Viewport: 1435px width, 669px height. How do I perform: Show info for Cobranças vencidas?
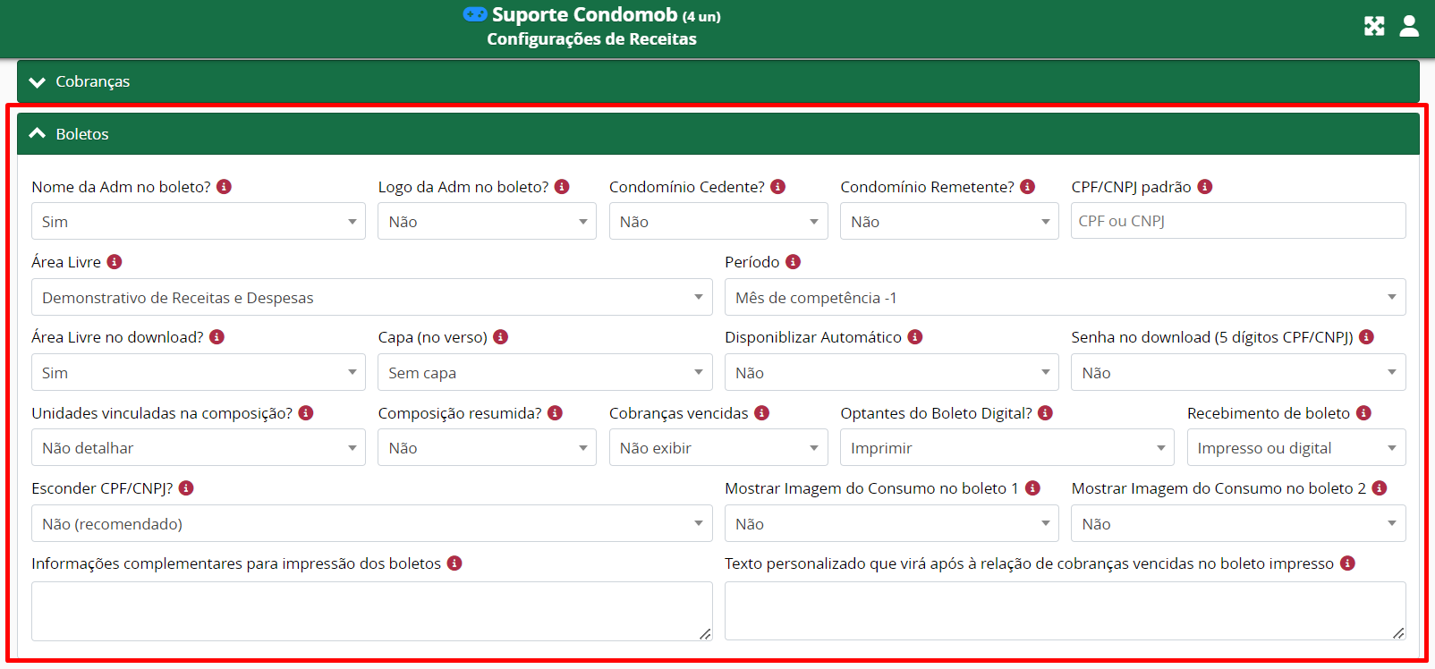point(761,413)
